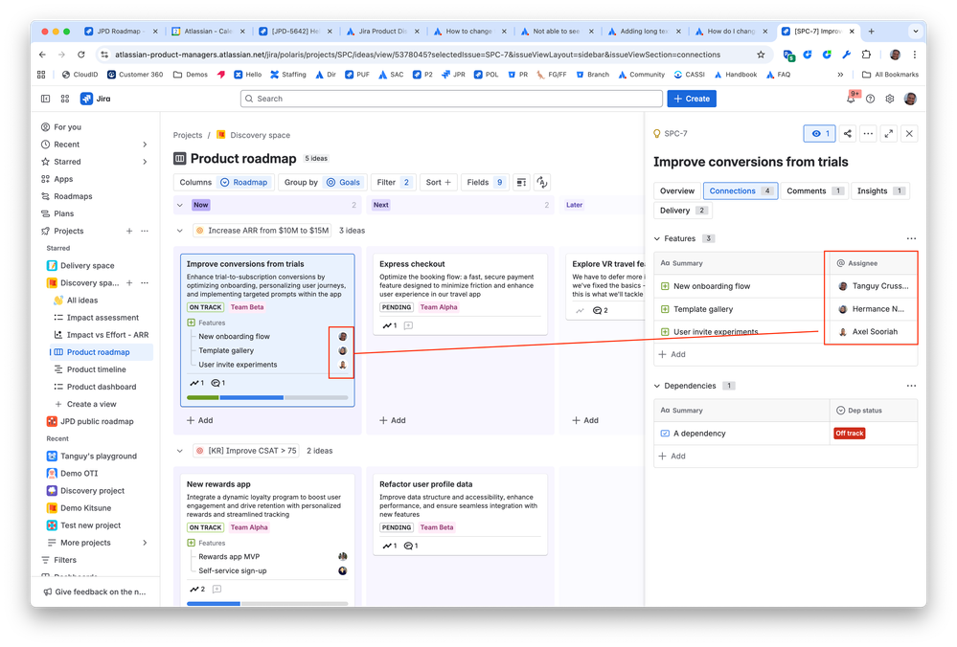Image resolution: width=957 pixels, height=647 pixels.
Task: Toggle the watch eye button on SPC-7
Action: (819, 134)
